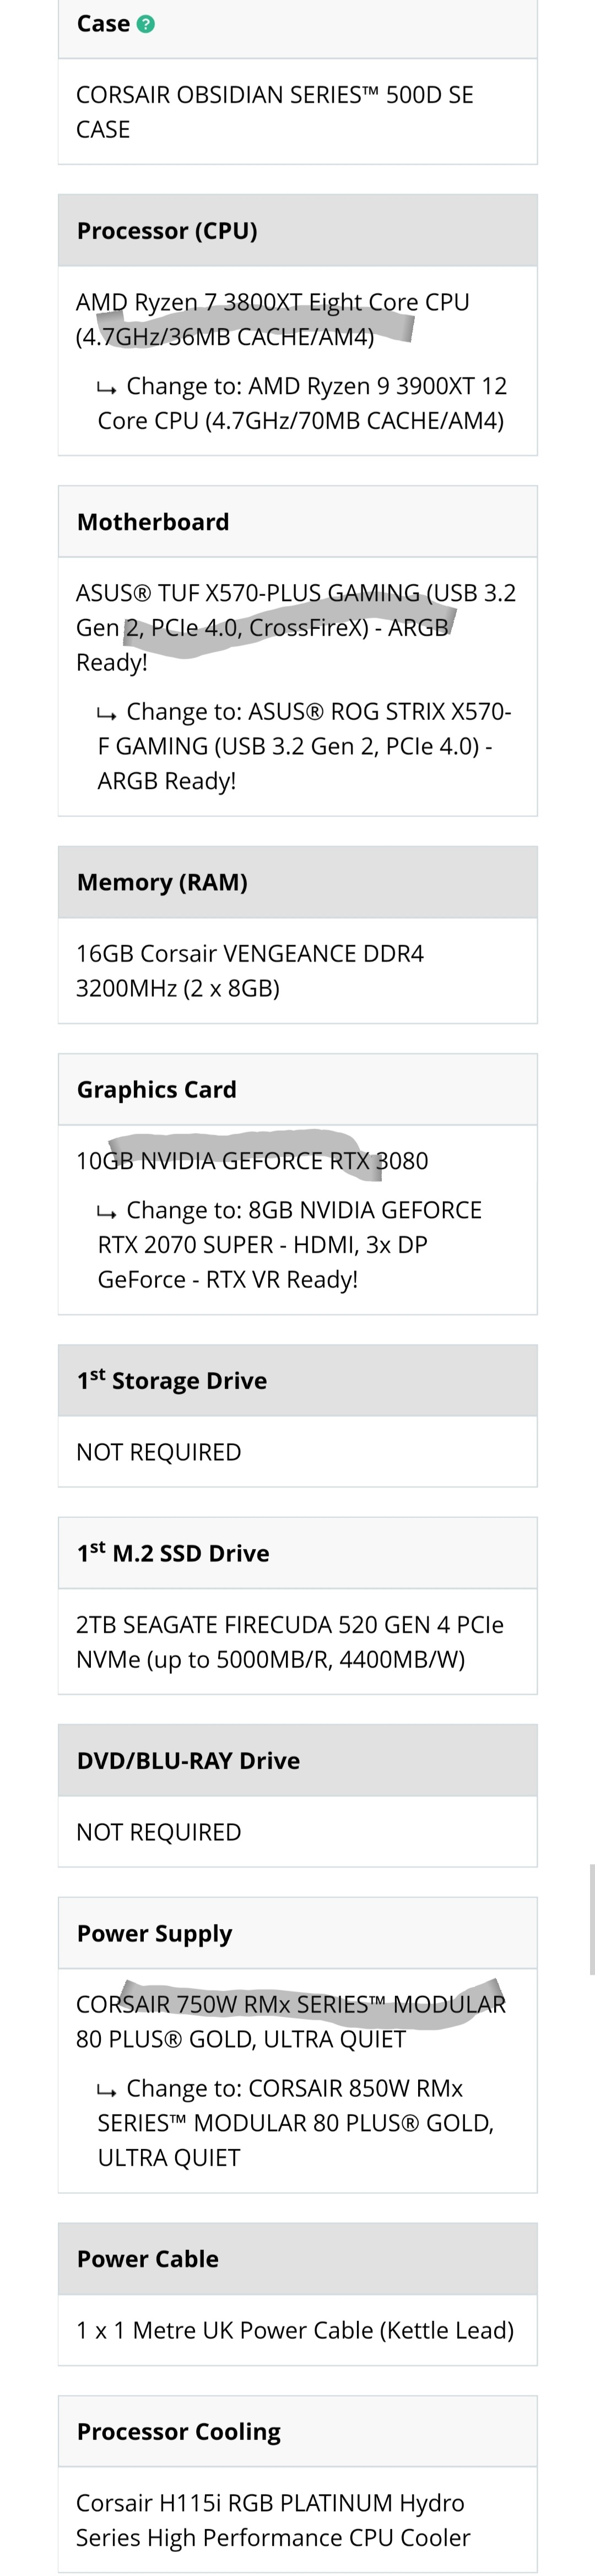595x2576 pixels.
Task: Click the 1st M.2 SSD Drive header
Action: tap(298, 1553)
